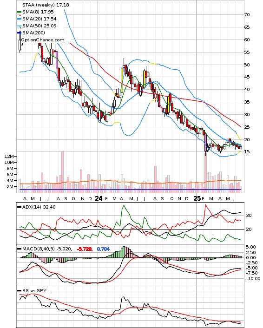
Task: Click the blue SMA(20) legend swatch
Action: click(19, 19)
